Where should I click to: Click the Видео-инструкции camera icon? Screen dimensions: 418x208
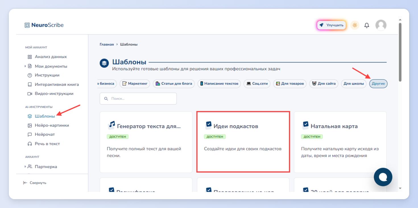(x=30, y=93)
